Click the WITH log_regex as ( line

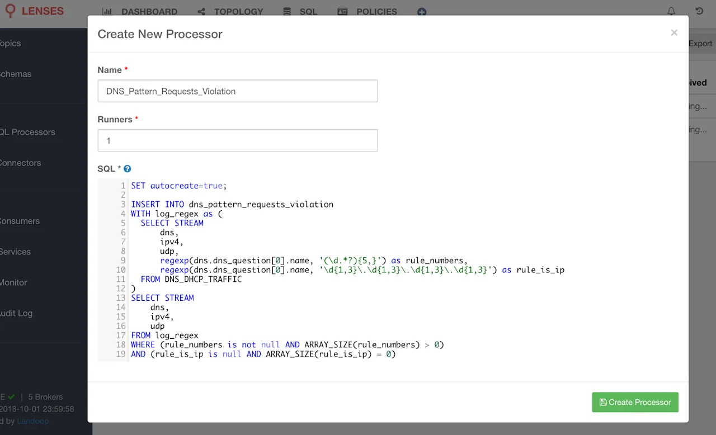coord(177,214)
